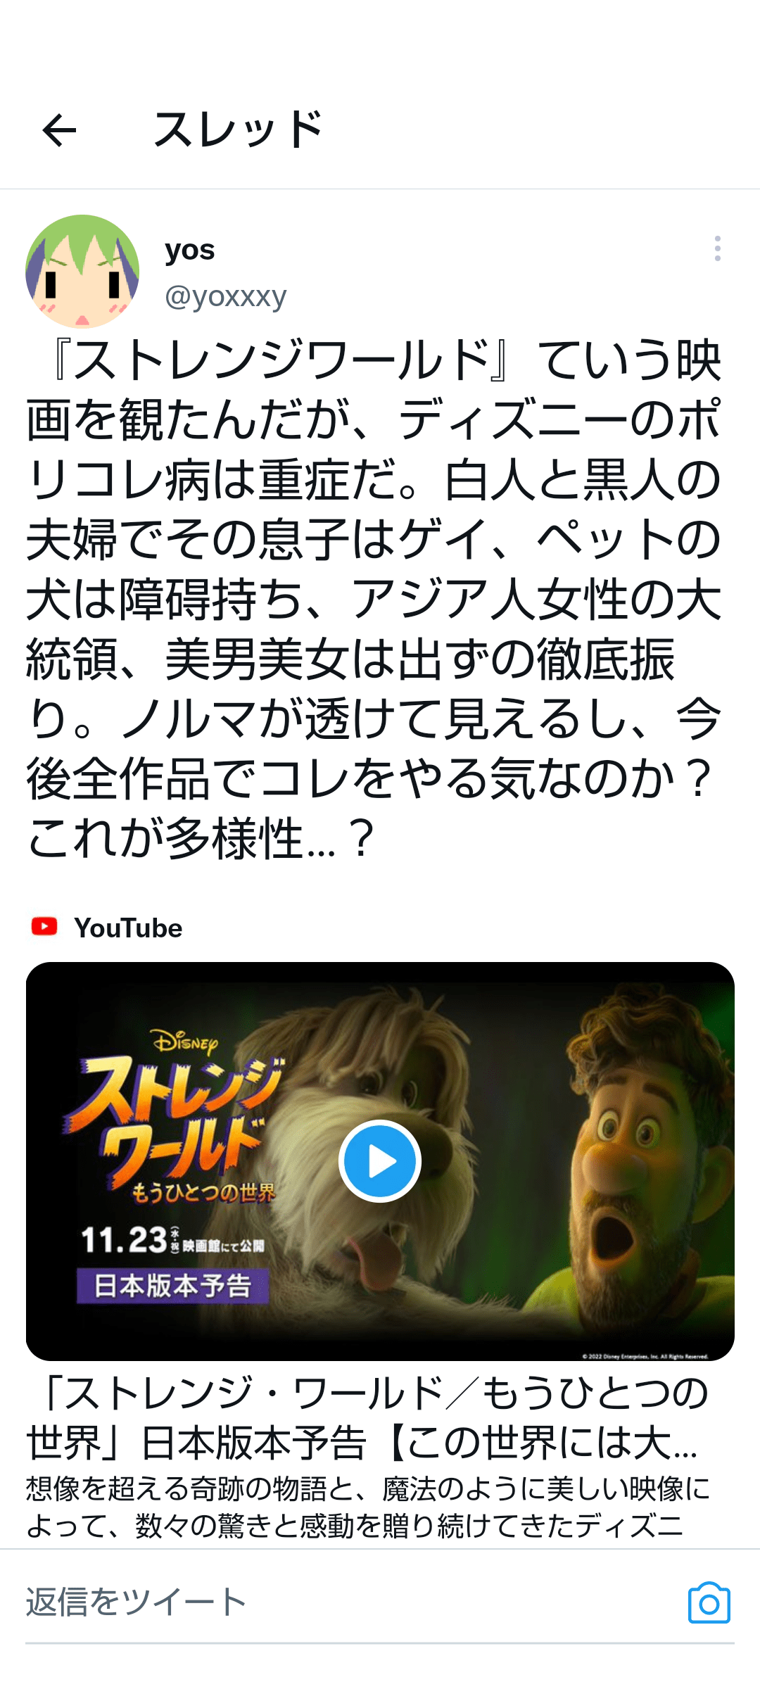Click the 日本版本予告 banner in thumbnail
Viewport: 760px width, 1689px height.
coord(172,1285)
